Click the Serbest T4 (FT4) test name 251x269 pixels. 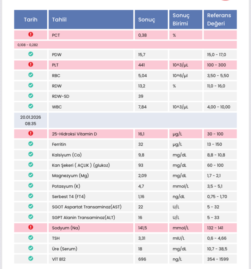69,197
